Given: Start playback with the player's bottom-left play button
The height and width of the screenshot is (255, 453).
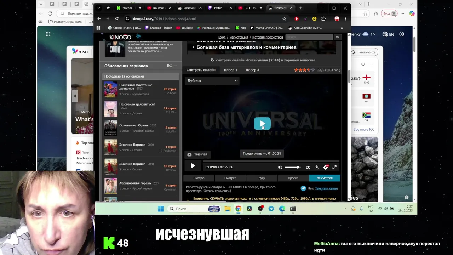Looking at the screenshot, I should tap(193, 166).
